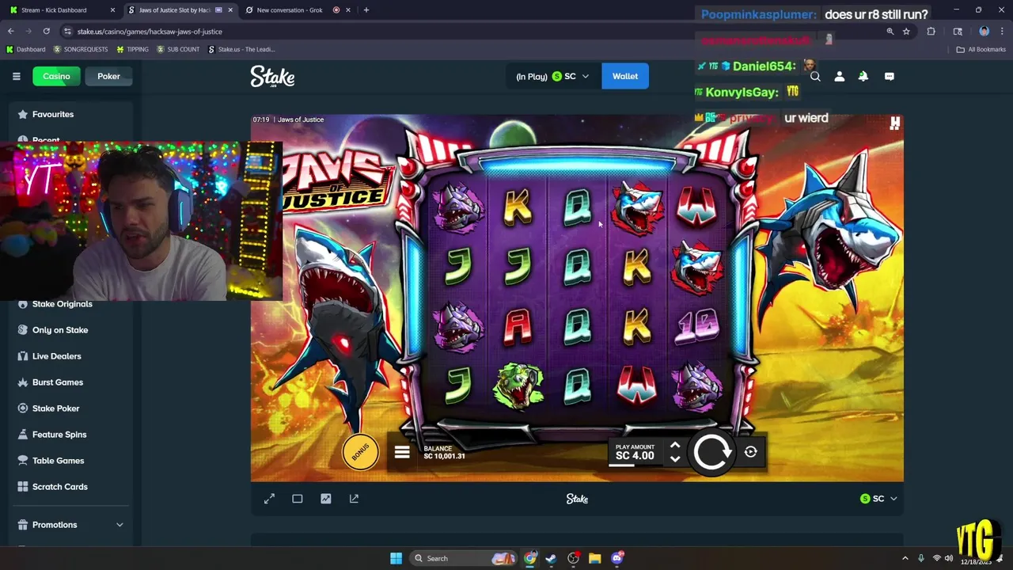Open the volume control in system tray

[949, 558]
